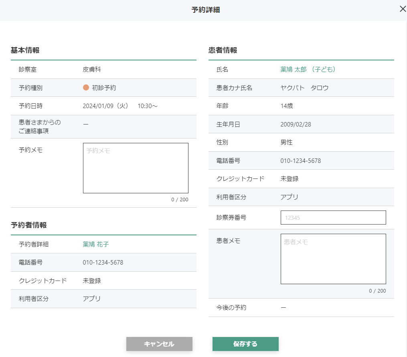Click the time value 10:30～

(148, 106)
